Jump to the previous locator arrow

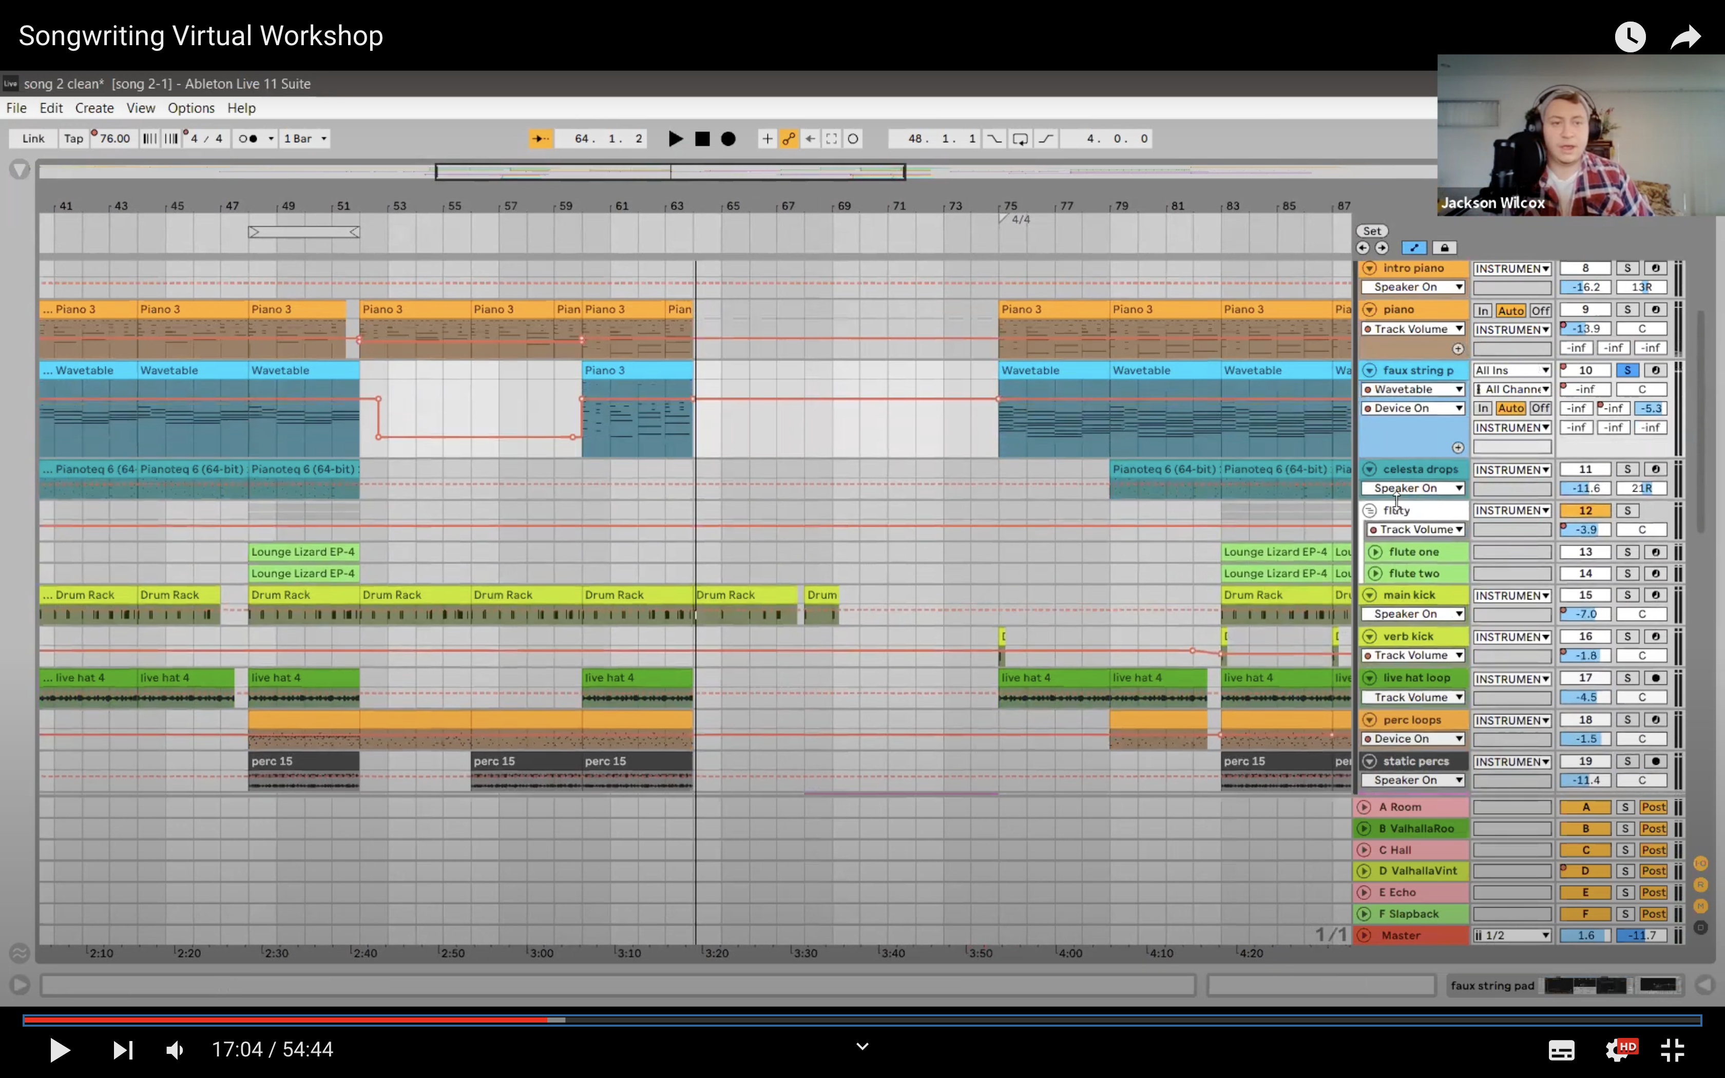[1363, 248]
